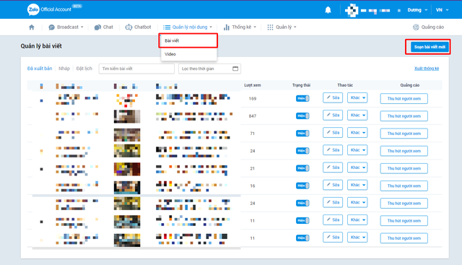
Task: Open the Chat menu item
Action: 104,27
